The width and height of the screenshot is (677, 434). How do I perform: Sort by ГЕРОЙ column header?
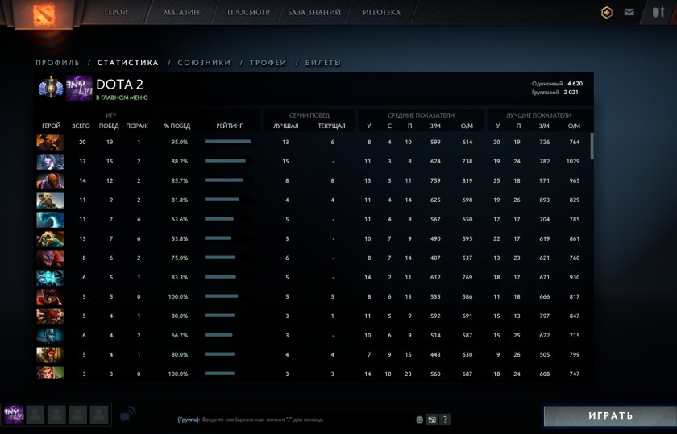tap(52, 126)
